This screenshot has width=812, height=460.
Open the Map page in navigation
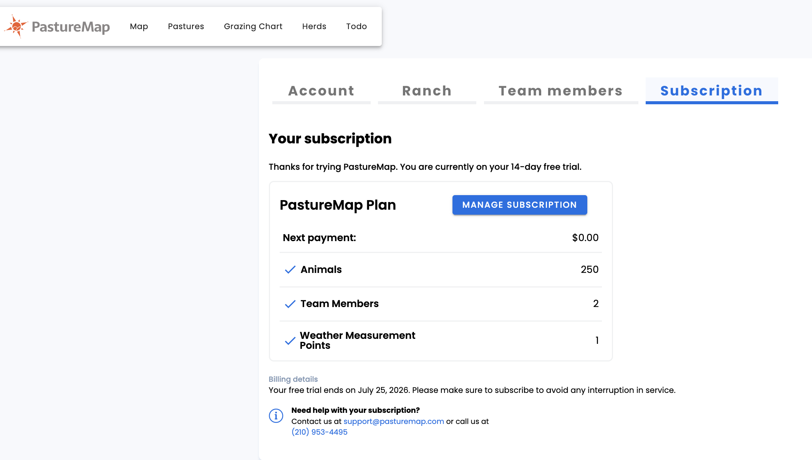[x=139, y=26]
